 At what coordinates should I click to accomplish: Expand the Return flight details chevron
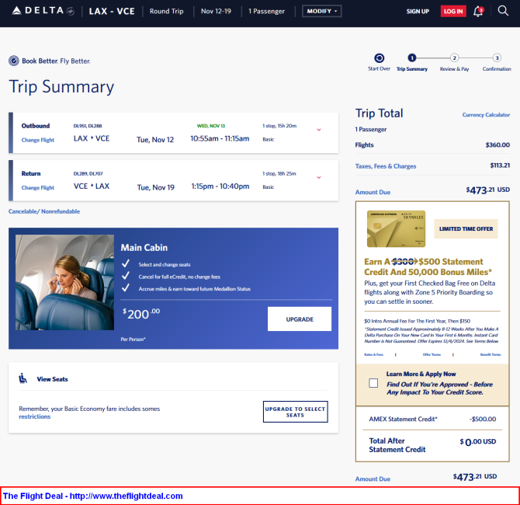tap(319, 178)
